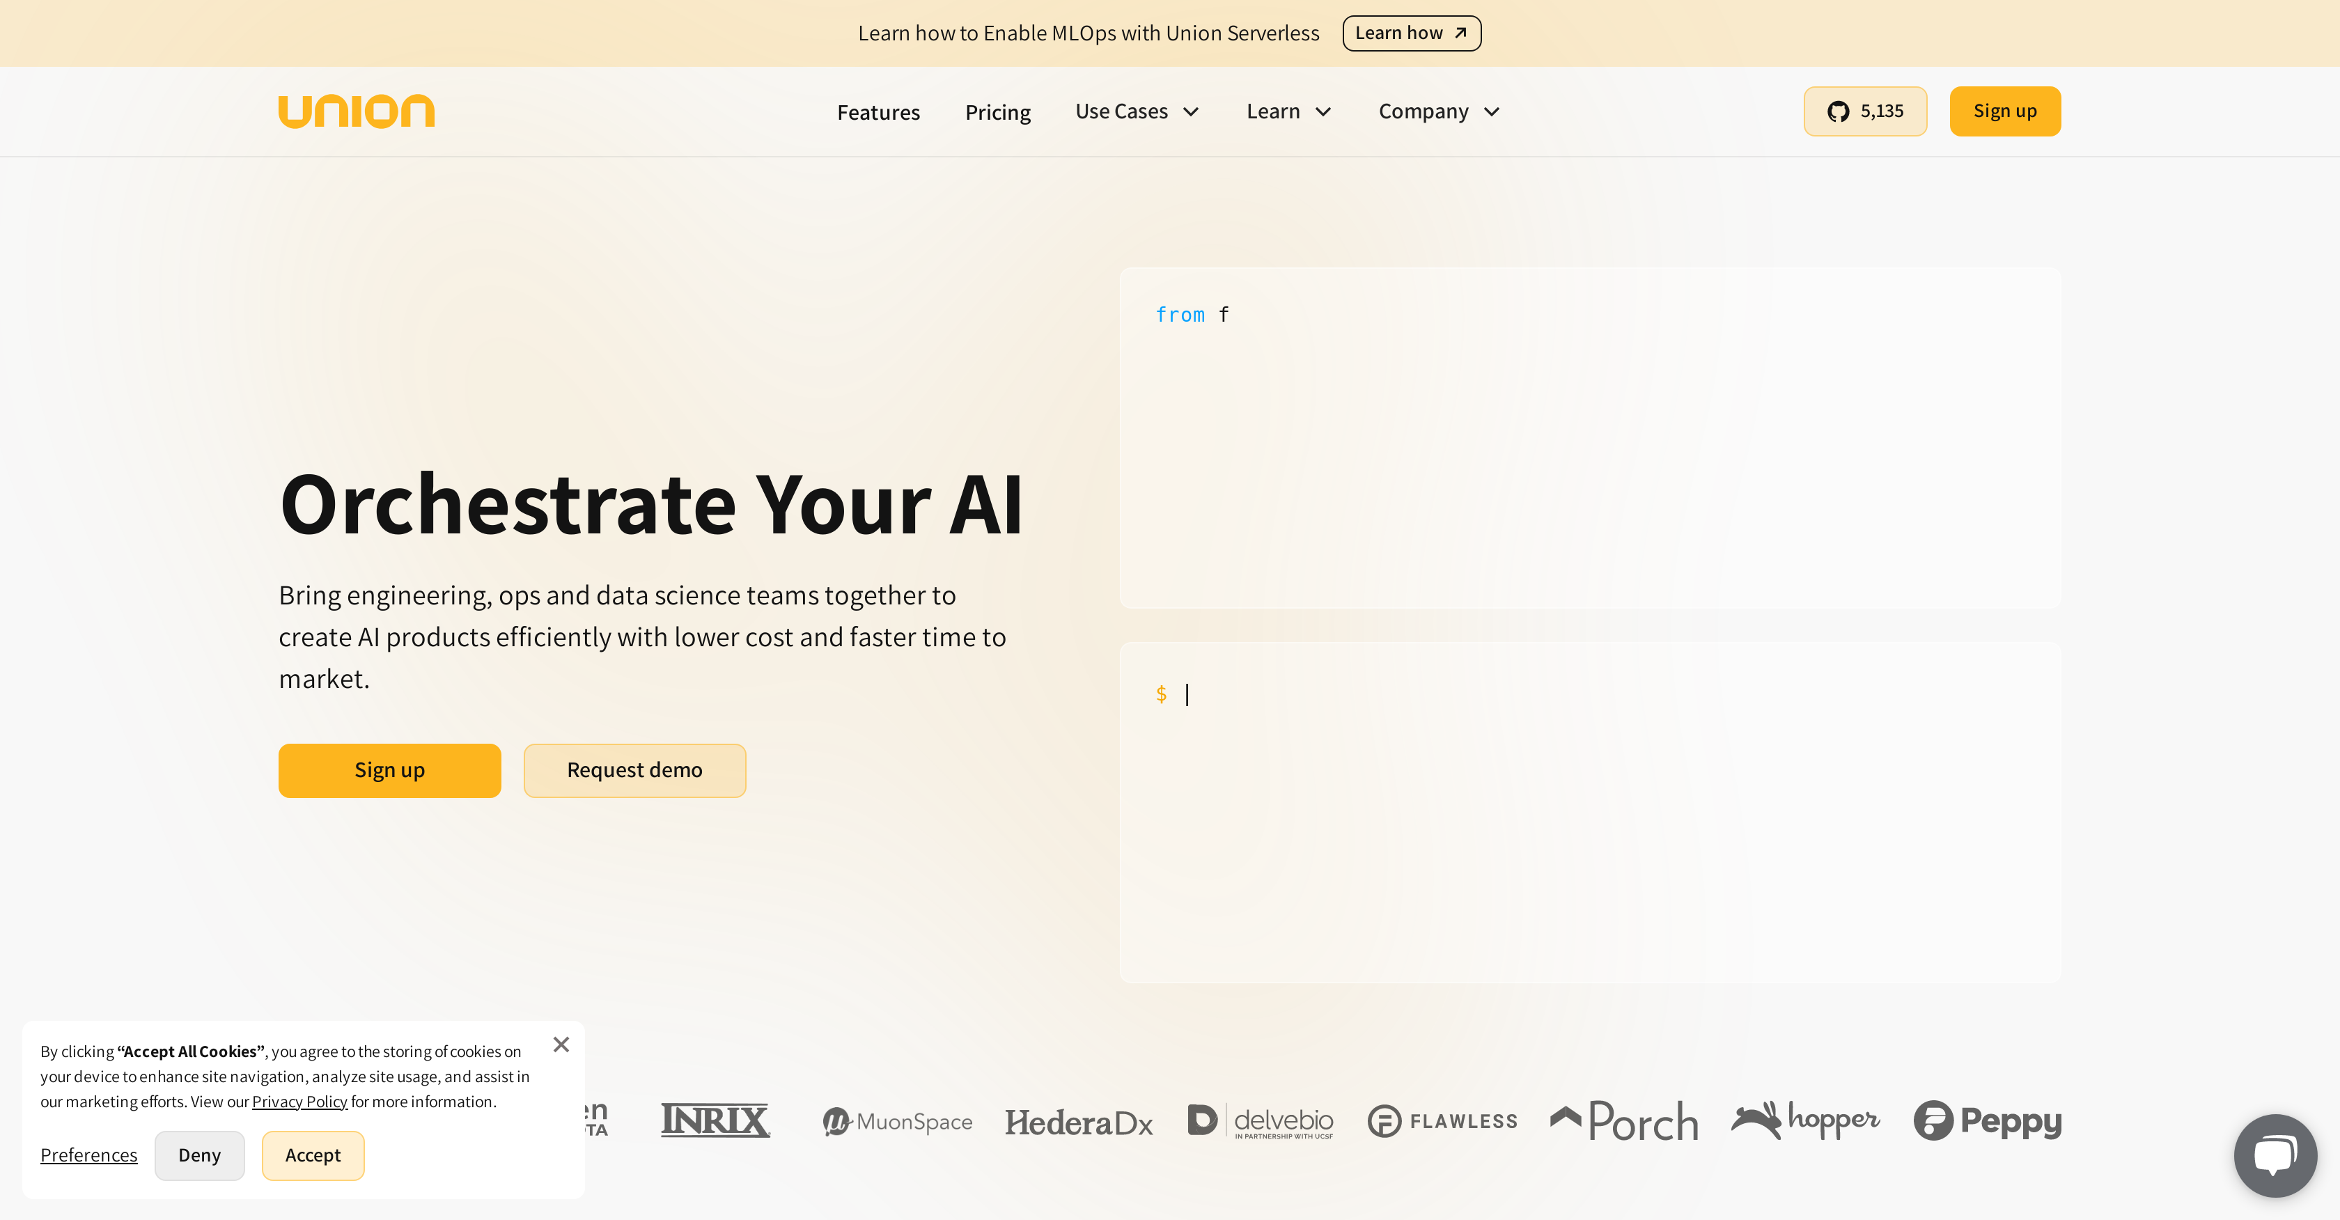Image resolution: width=2340 pixels, height=1220 pixels.
Task: Open the Pricing page
Action: point(997,111)
